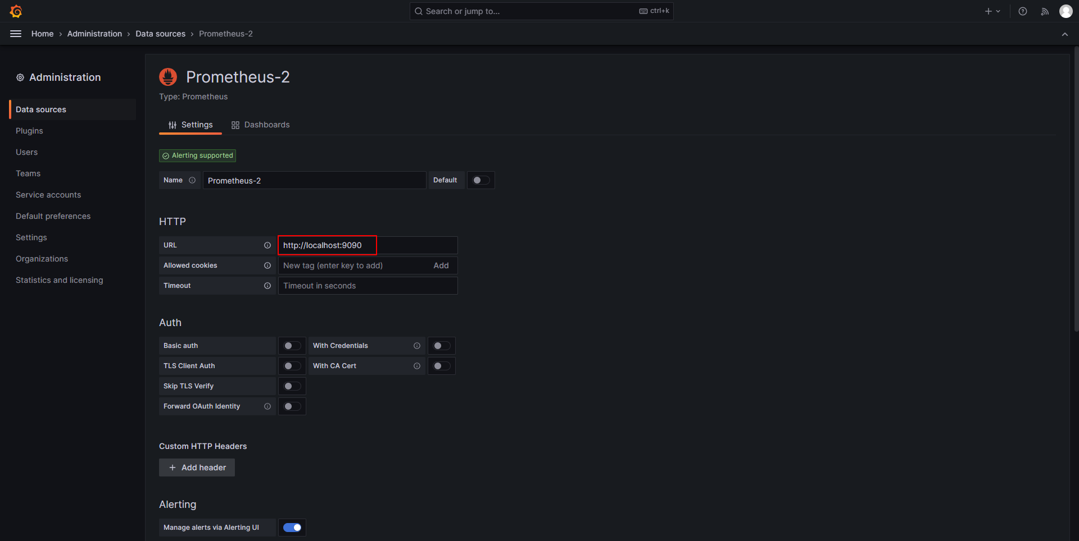Screen dimensions: 1079x541
Task: Enable the TLS Client Auth switch
Action: coord(292,366)
